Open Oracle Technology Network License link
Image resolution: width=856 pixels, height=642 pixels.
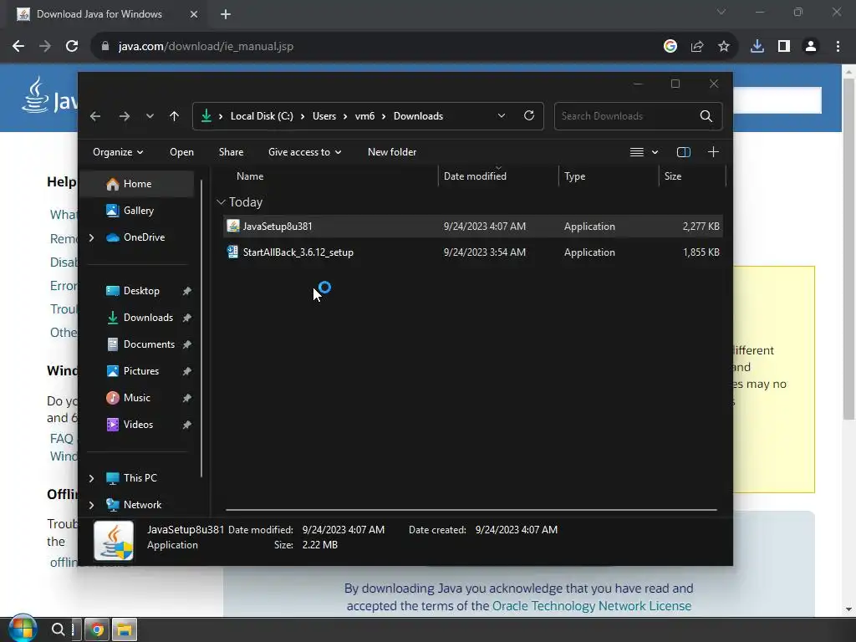[x=592, y=607]
